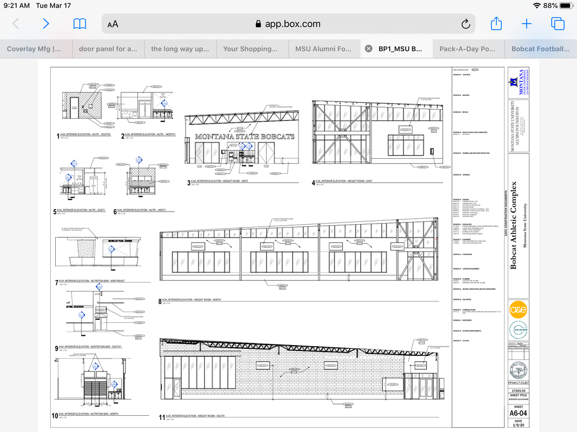The height and width of the screenshot is (432, 577).
Task: Show all tabs overview icon
Action: point(558,24)
